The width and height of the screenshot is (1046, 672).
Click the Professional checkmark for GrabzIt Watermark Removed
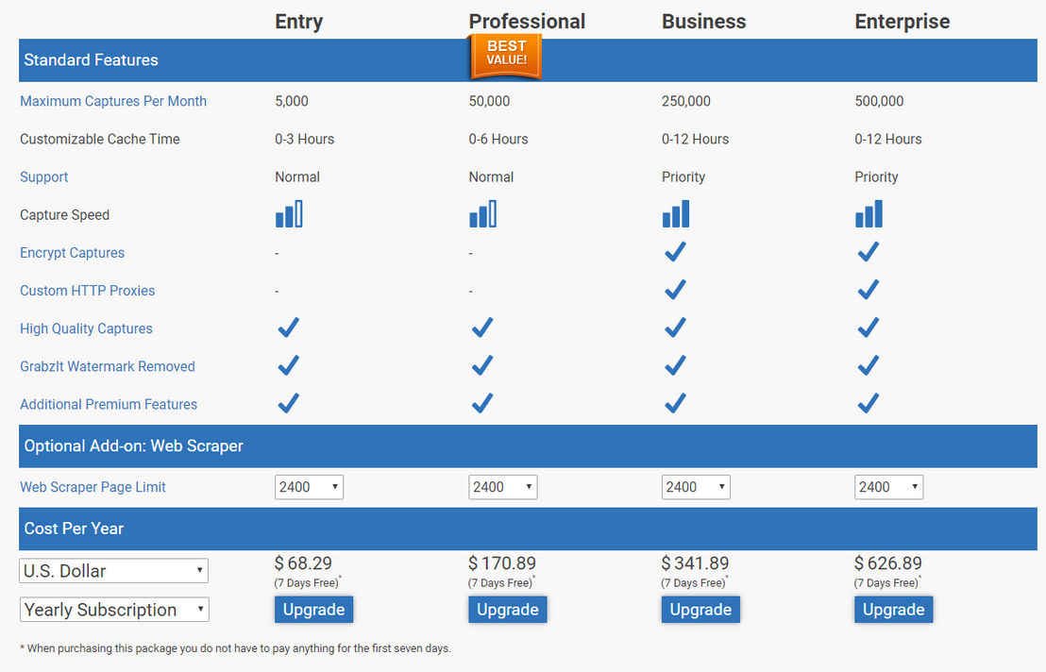481,365
